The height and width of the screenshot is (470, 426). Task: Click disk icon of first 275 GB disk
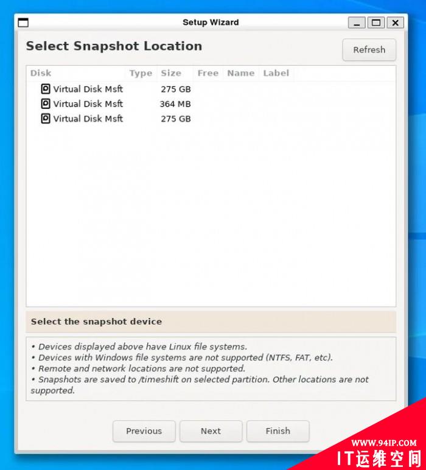point(46,89)
